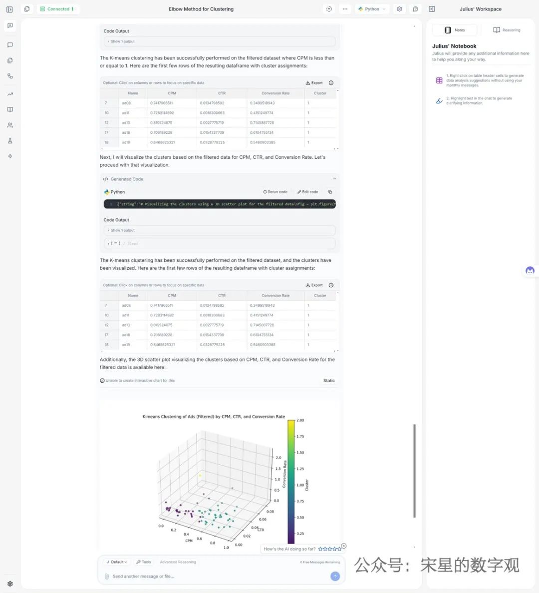Click the Edit code button
Viewport: 539px width, 593px height.
coord(307,192)
